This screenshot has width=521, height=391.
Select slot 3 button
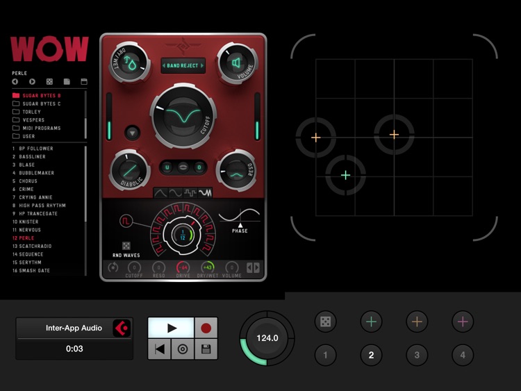pos(417,355)
